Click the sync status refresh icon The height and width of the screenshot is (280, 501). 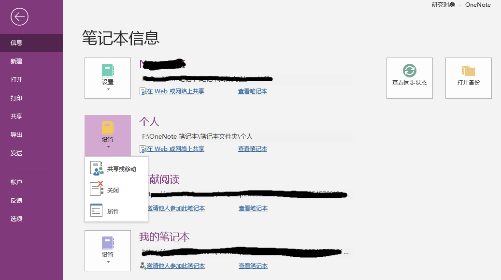tap(409, 71)
